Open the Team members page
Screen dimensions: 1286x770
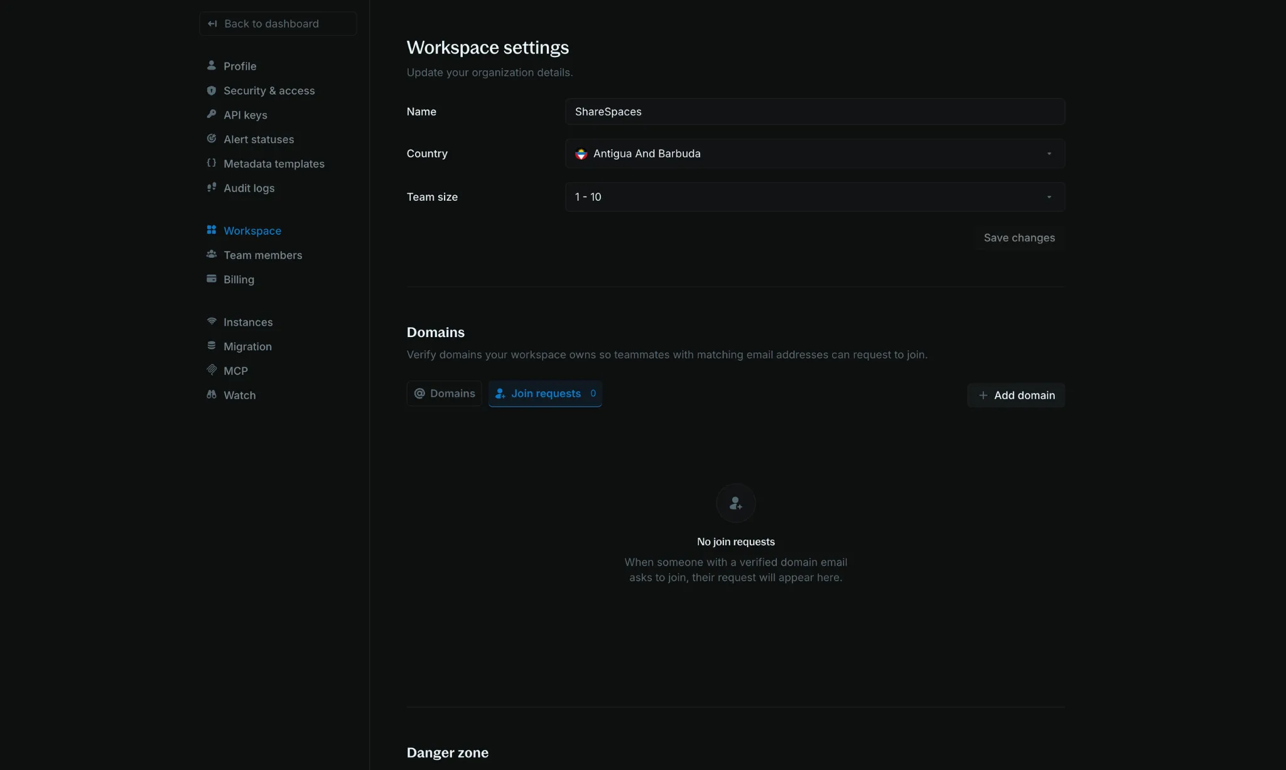[262, 255]
